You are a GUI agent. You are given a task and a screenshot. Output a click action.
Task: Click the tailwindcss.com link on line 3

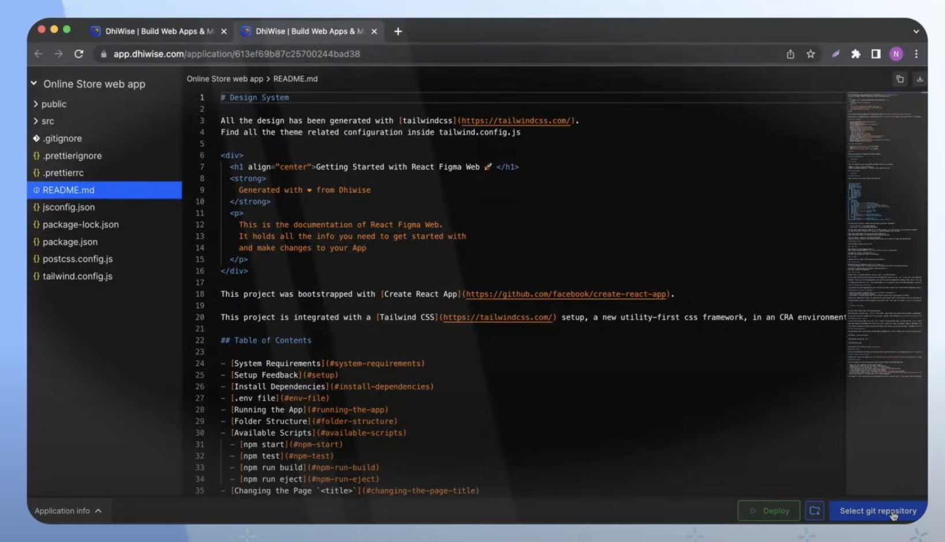[516, 121]
